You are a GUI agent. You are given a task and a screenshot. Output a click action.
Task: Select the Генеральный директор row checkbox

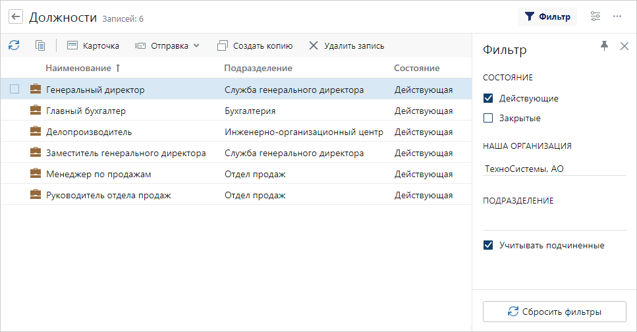(x=14, y=90)
